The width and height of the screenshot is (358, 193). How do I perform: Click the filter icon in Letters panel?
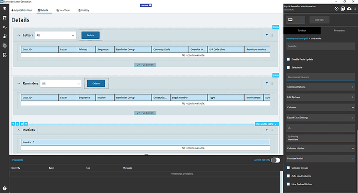267,35
